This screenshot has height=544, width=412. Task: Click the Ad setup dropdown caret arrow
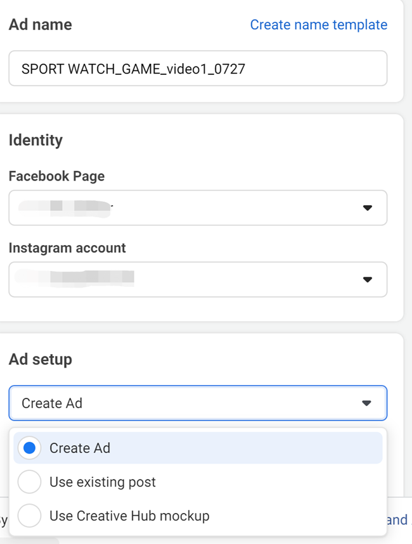click(366, 403)
